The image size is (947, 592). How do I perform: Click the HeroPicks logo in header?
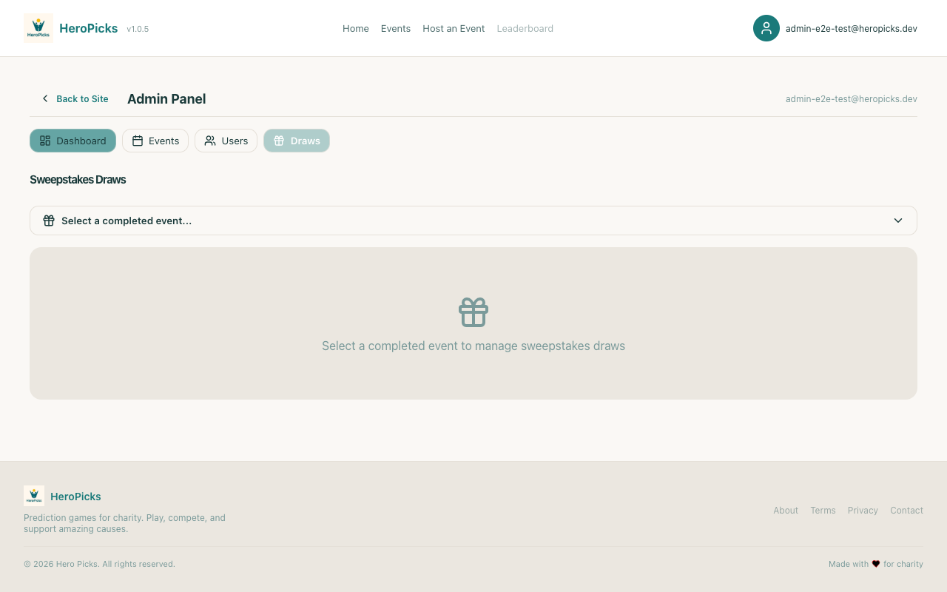coord(38,28)
